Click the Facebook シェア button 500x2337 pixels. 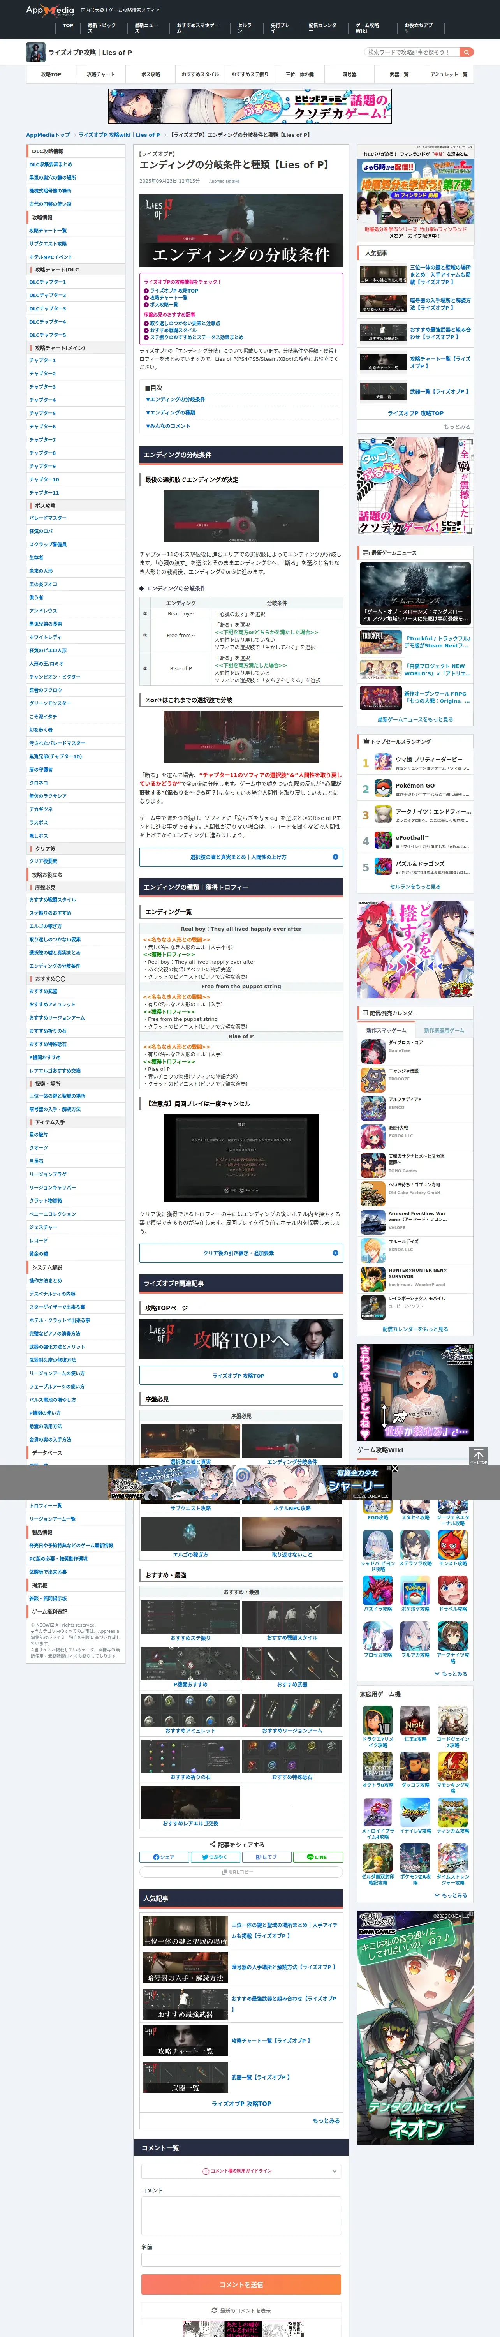point(164,1857)
